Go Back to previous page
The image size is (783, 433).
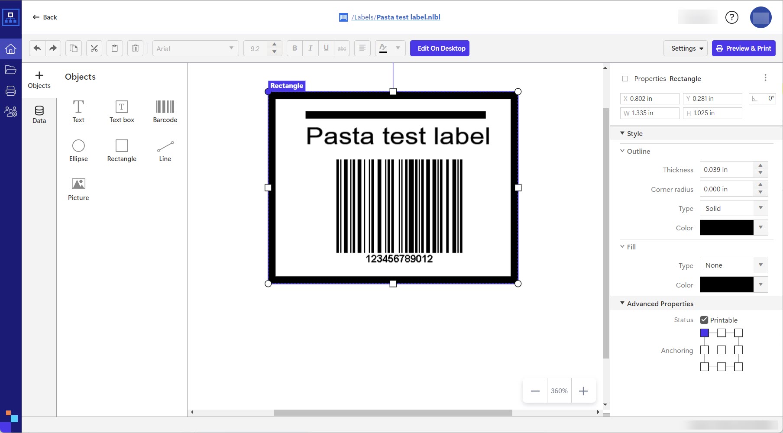[45, 17]
